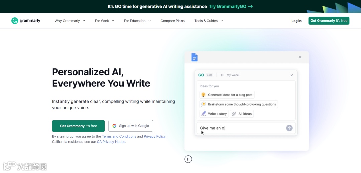Viewport: 361px width, 173px height.
Task: Open Terms and Conditions link
Action: coord(119,136)
